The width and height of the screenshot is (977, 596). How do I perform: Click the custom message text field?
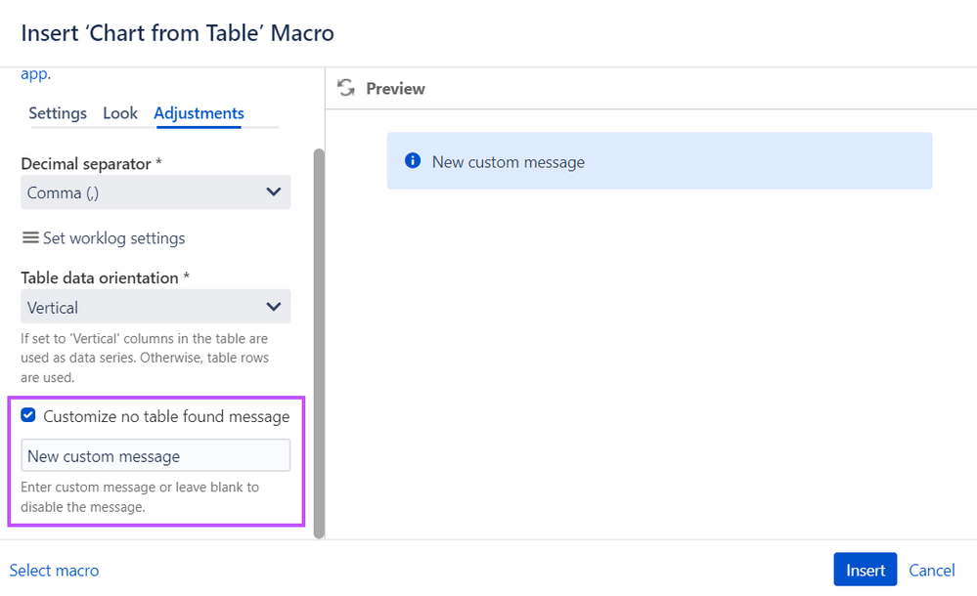click(155, 456)
